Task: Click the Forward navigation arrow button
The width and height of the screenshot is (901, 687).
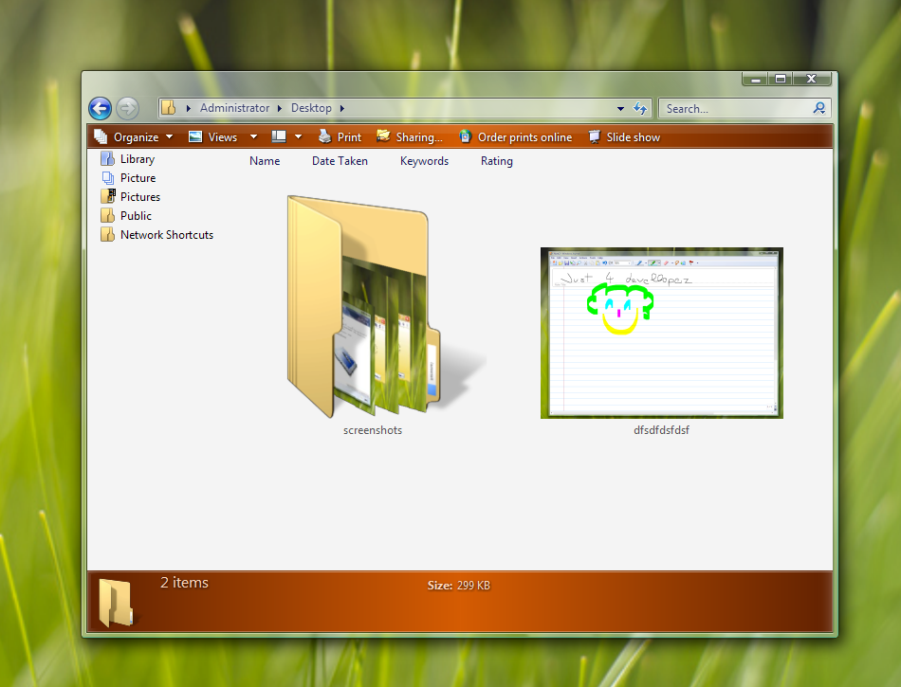Action: pyautogui.click(x=127, y=108)
